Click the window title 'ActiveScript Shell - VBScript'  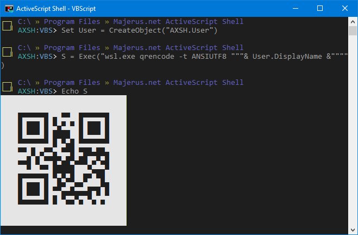[x=56, y=9]
